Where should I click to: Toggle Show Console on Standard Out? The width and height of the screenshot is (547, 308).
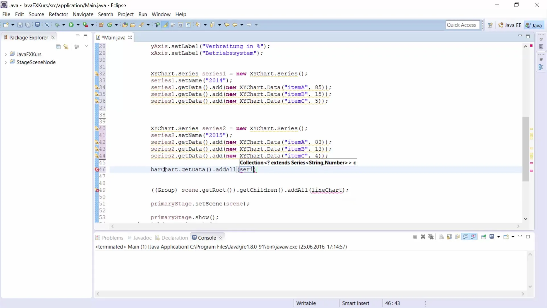(x=466, y=237)
